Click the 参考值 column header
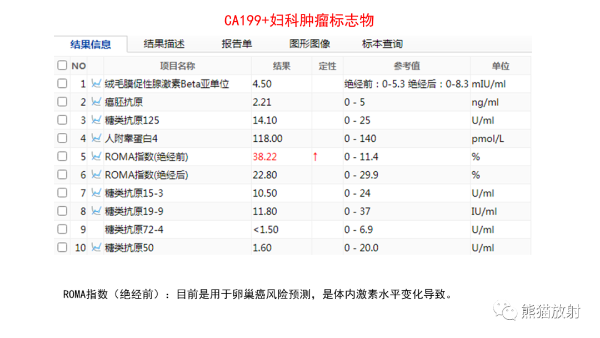Image resolution: width=600 pixels, height=338 pixels. pyautogui.click(x=407, y=66)
